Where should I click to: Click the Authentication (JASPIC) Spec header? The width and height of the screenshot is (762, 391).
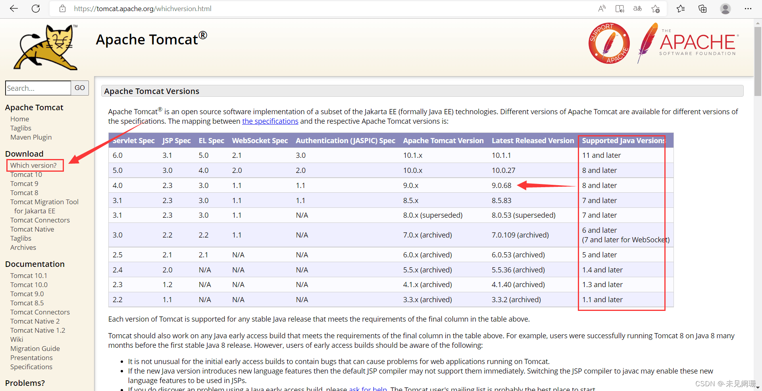tap(345, 141)
